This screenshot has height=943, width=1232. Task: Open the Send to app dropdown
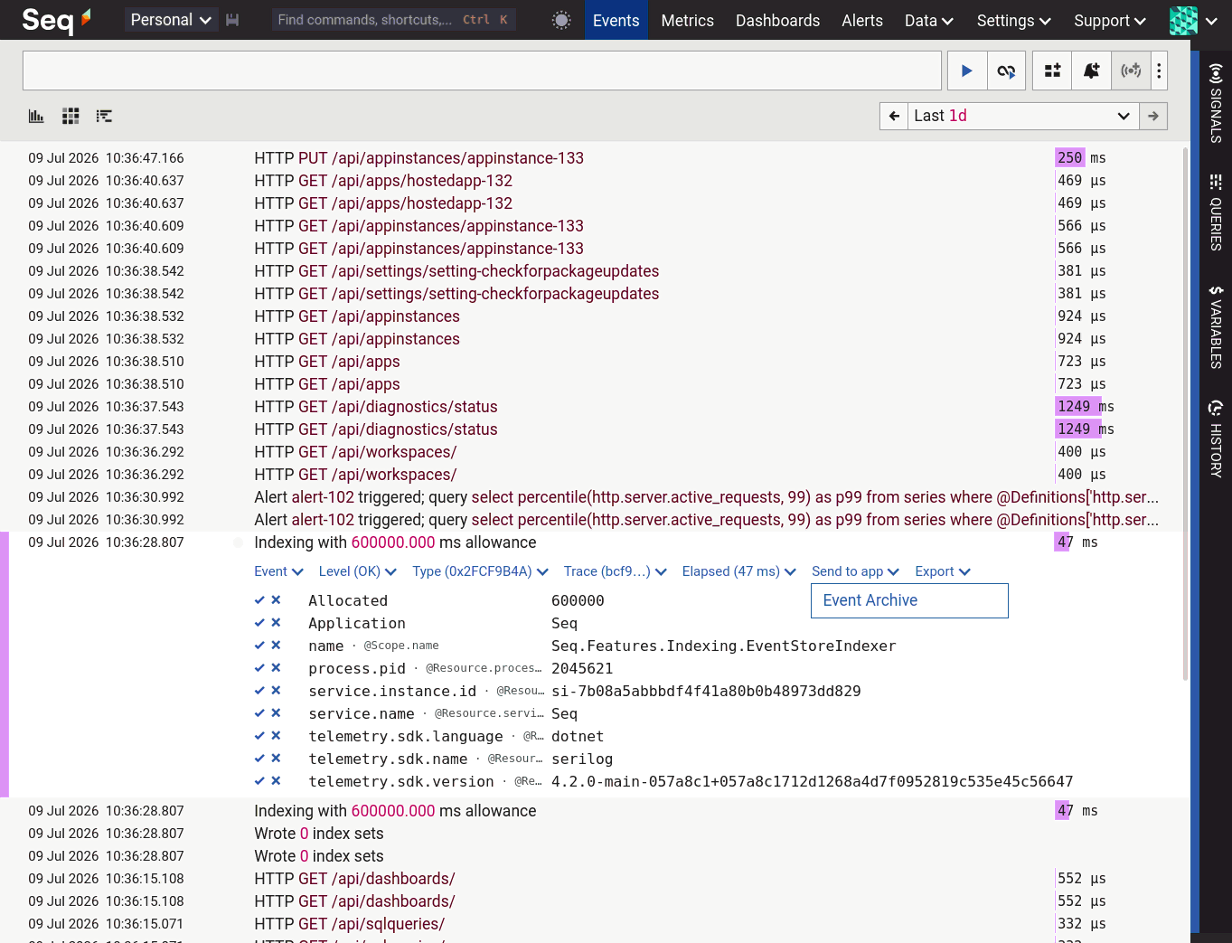coord(855,571)
